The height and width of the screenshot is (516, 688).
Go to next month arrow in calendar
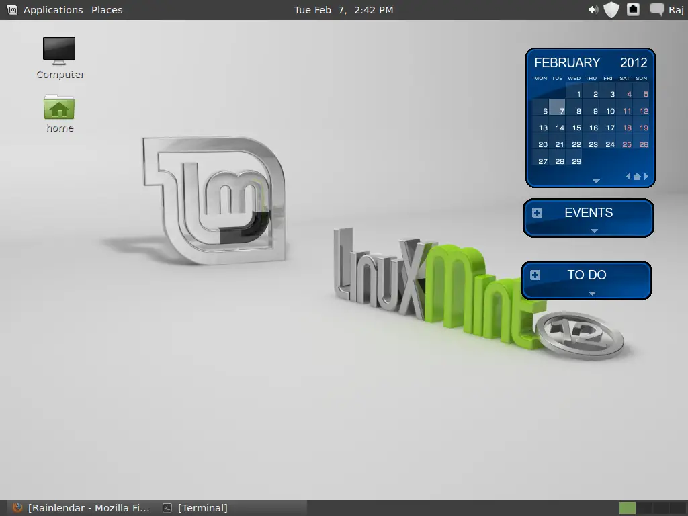click(x=646, y=177)
